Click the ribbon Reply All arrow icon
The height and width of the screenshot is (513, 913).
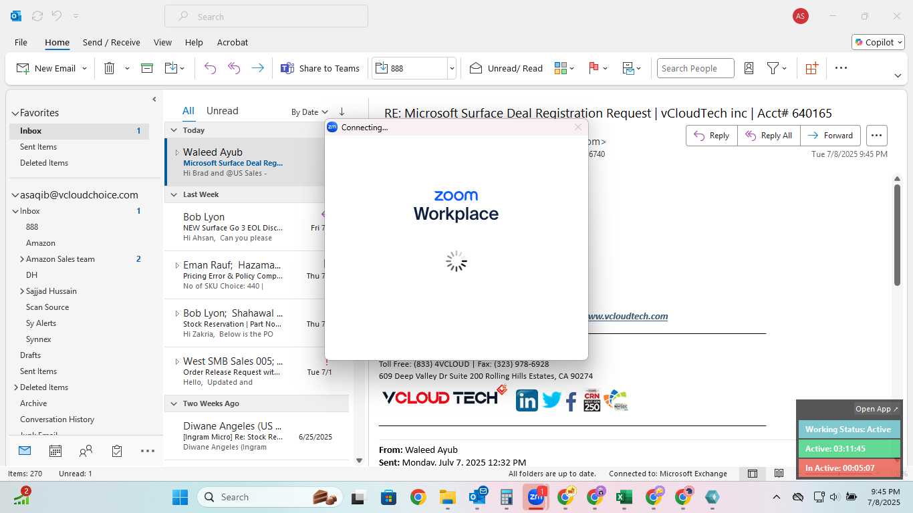tap(234, 68)
